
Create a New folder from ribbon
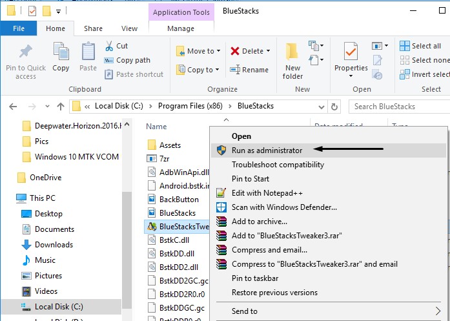pyautogui.click(x=292, y=61)
